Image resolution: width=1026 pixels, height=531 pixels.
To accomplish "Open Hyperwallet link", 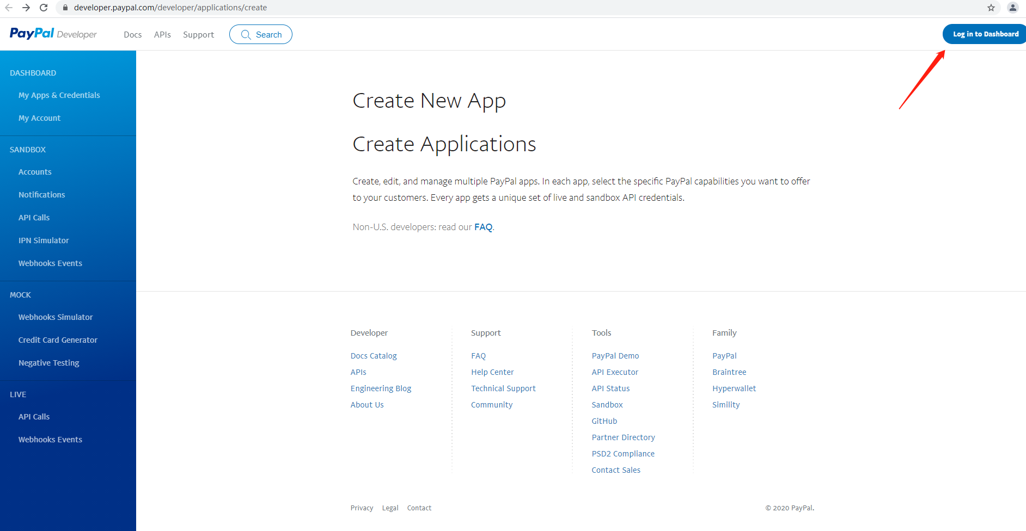I will coord(734,388).
